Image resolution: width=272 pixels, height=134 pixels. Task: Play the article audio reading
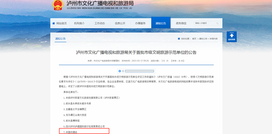point(120,71)
